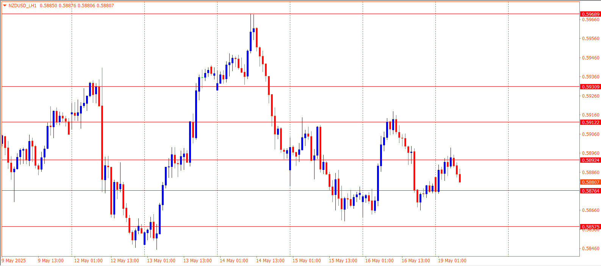Click the 0.59060 price scale label
Image resolution: width=601 pixels, height=266 pixels.
tap(591, 134)
